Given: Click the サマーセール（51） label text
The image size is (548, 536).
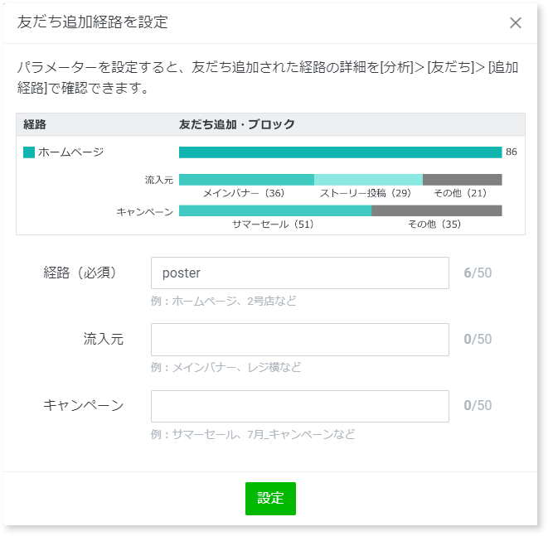Looking at the screenshot, I should coord(273,225).
